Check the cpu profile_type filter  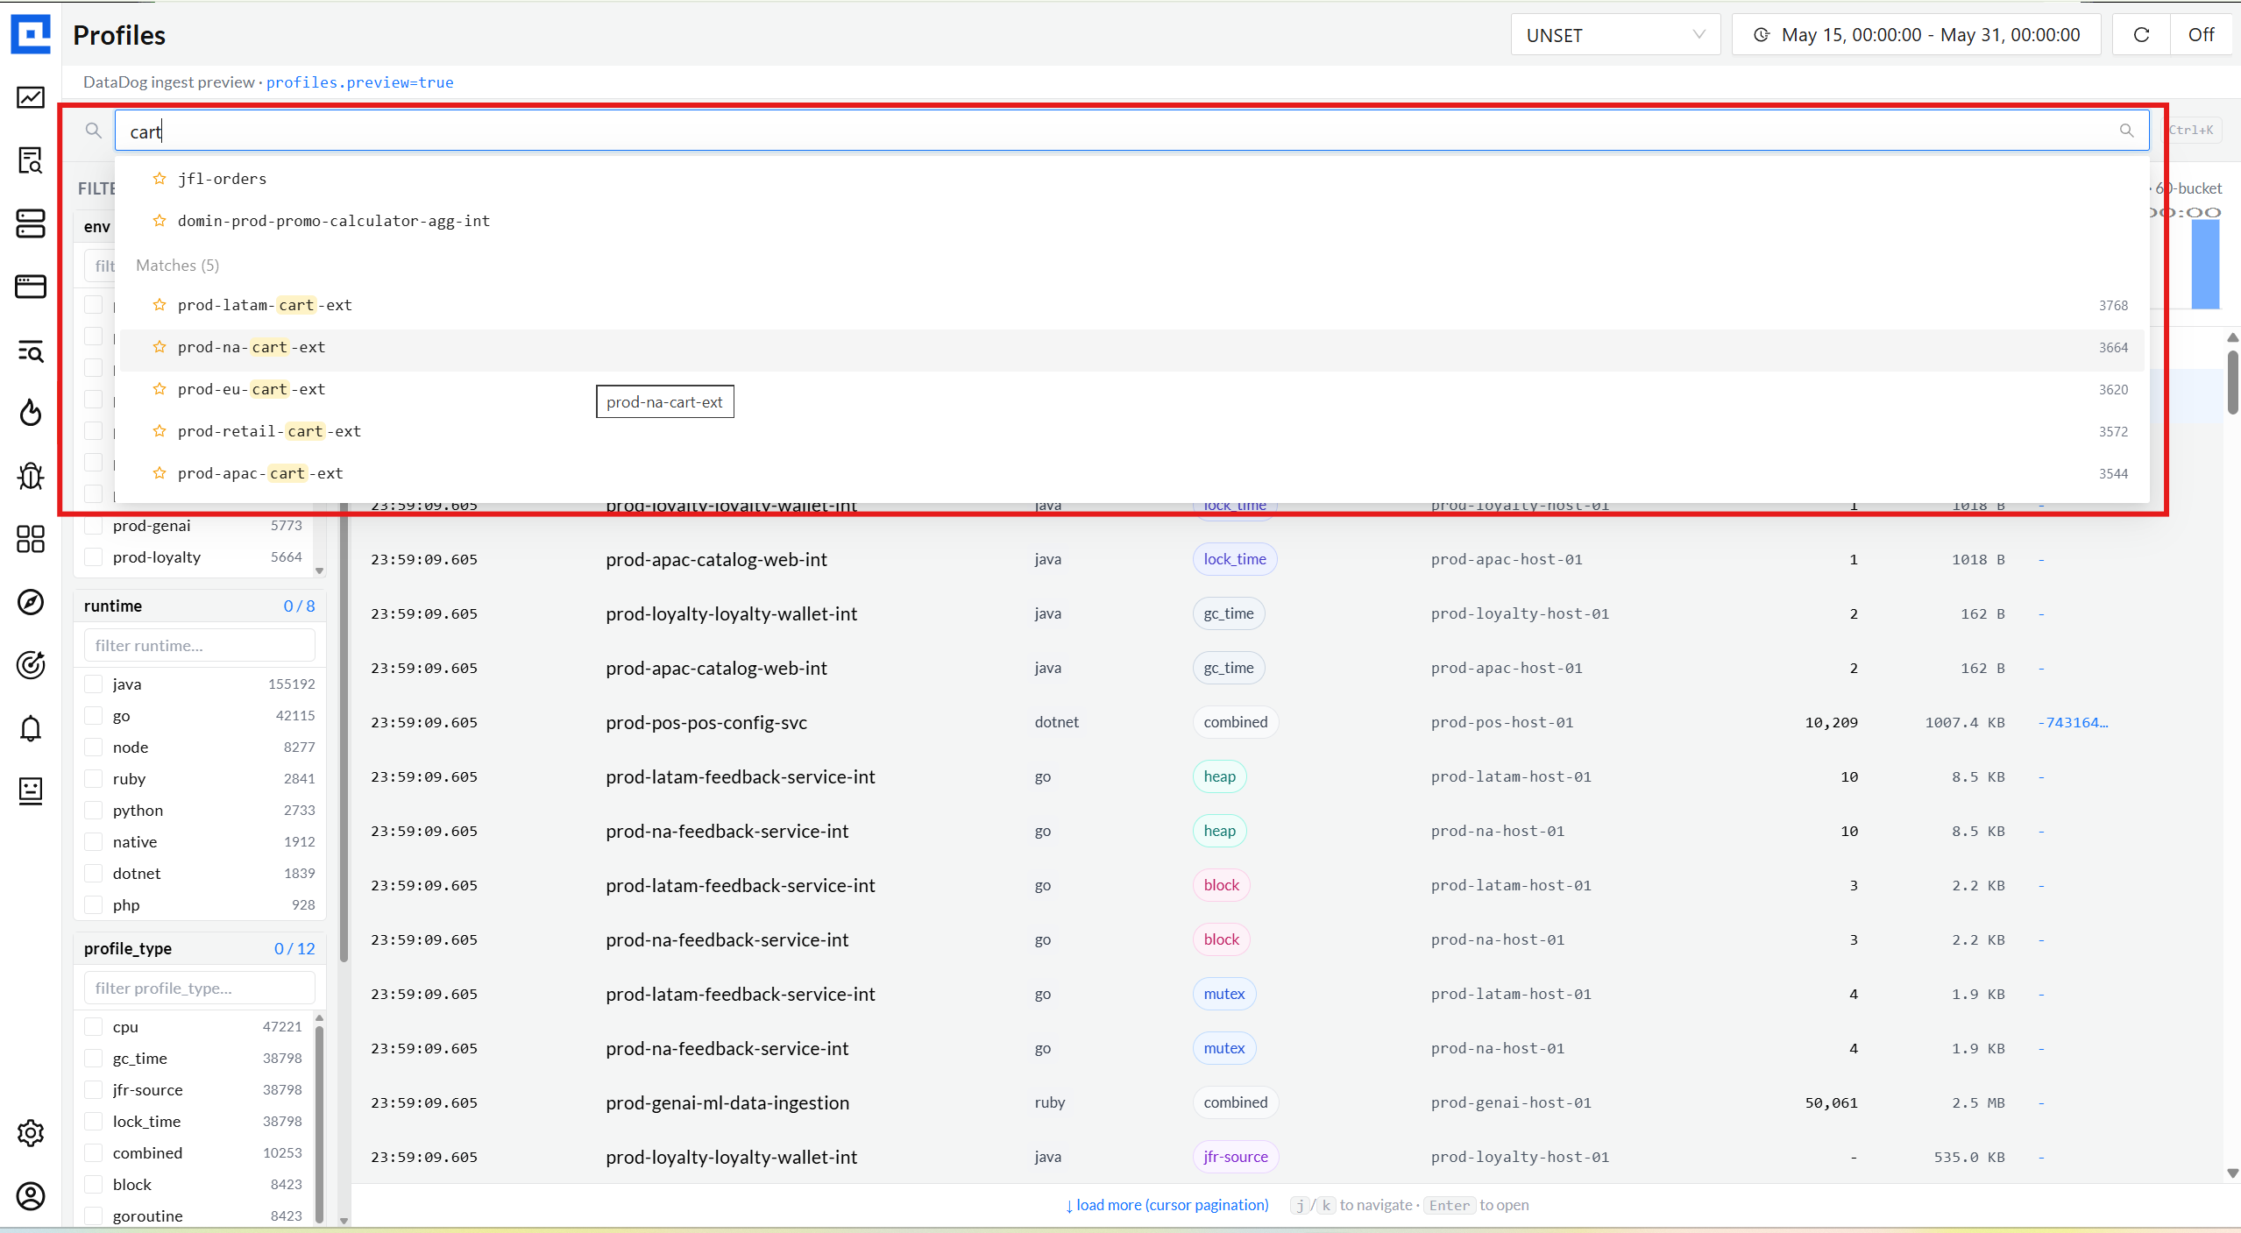(x=94, y=1027)
